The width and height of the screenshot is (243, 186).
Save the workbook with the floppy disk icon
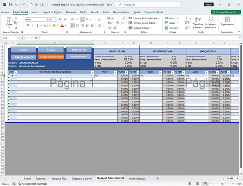[11, 5]
